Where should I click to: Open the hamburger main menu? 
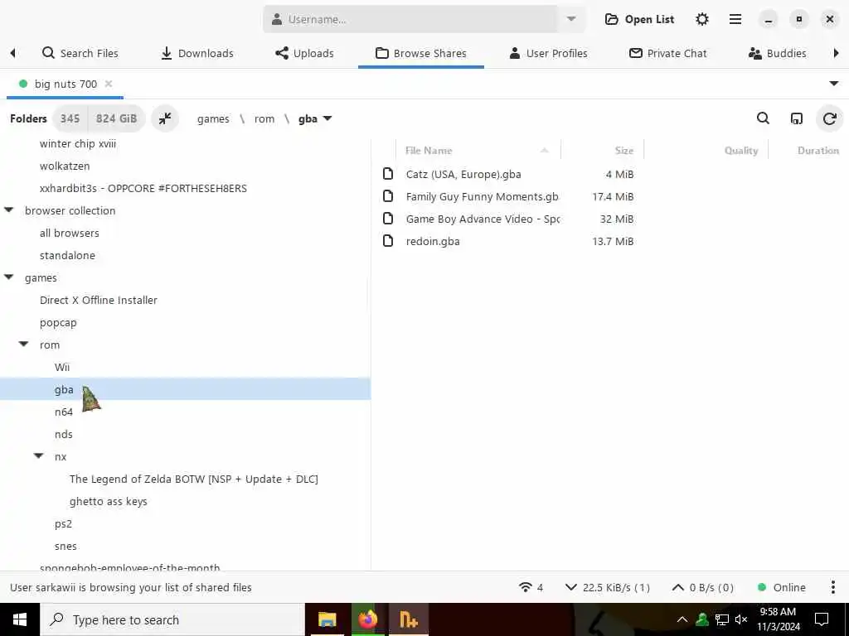(x=735, y=20)
